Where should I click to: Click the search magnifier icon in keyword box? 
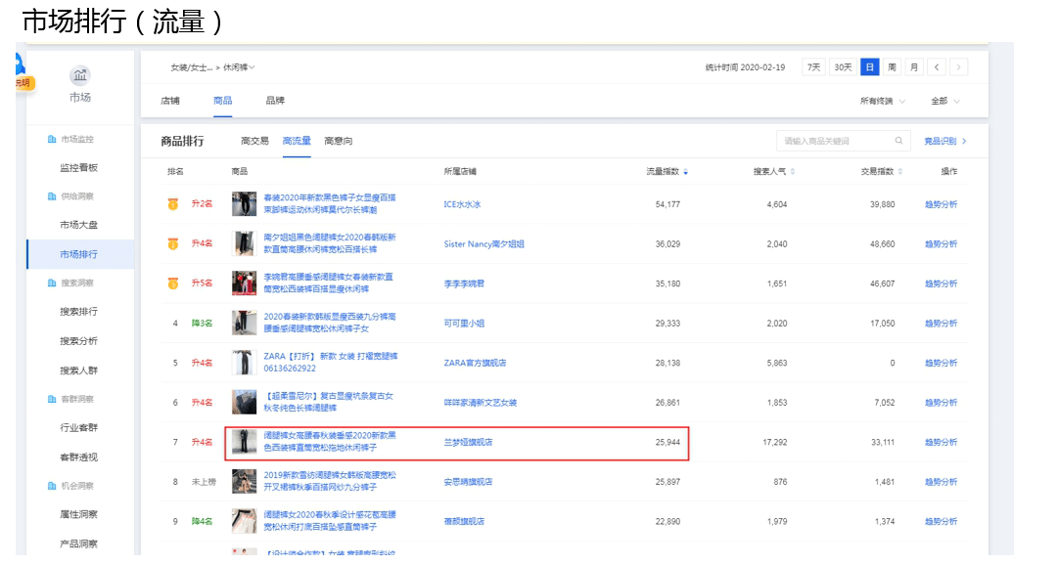point(898,141)
